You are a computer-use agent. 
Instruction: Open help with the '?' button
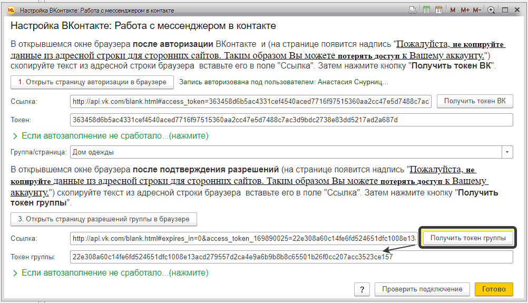point(362,289)
